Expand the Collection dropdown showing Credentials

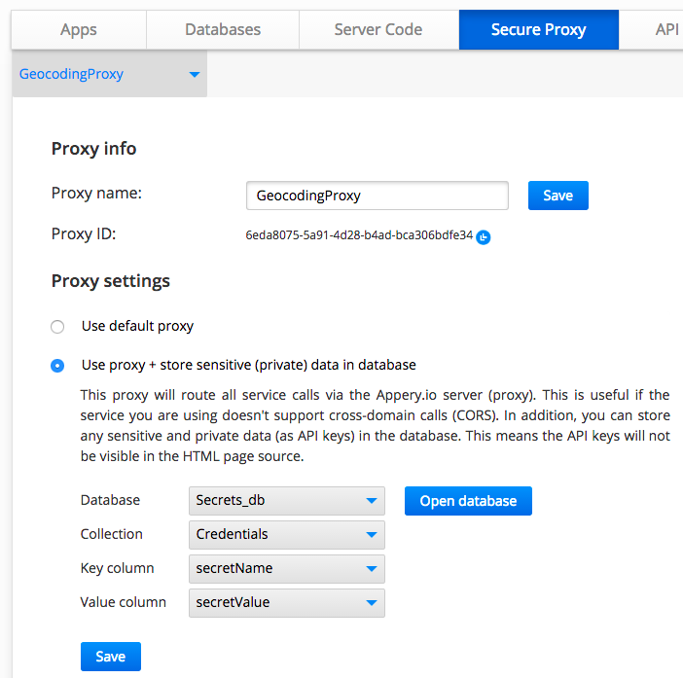(x=286, y=534)
